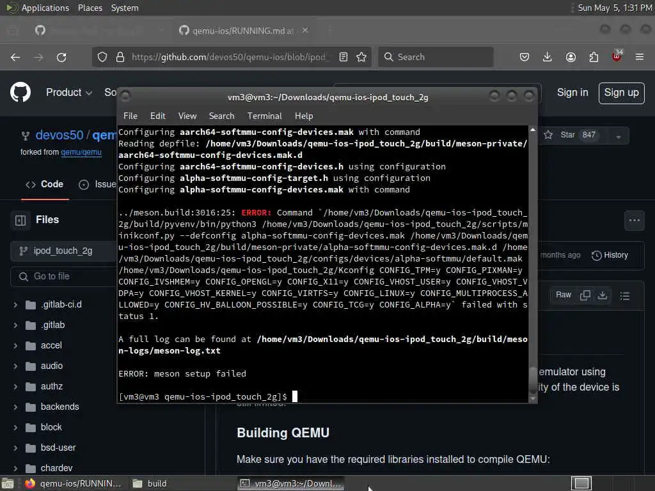Click the Firefox forward arrow
This screenshot has height=491, width=655.
(x=38, y=57)
